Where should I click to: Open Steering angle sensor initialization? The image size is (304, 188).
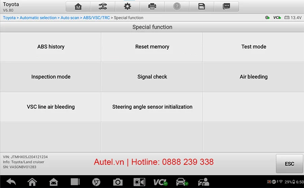pyautogui.click(x=152, y=107)
